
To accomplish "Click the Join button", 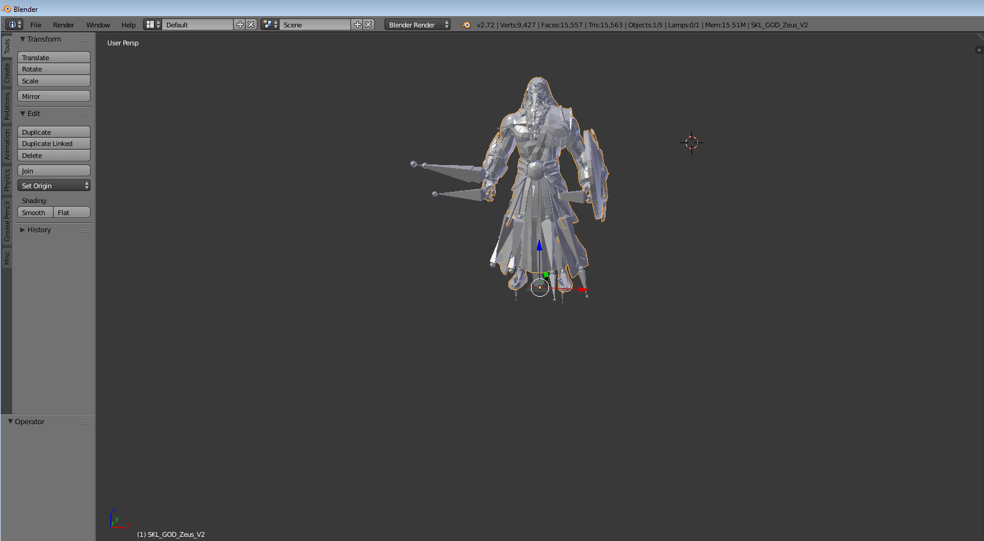I will 54,171.
